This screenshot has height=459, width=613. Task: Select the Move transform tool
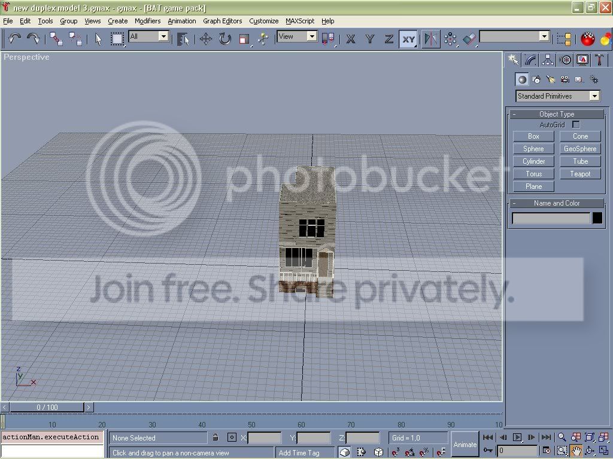(x=206, y=39)
